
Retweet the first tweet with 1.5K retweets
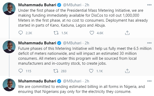coord(56,33)
